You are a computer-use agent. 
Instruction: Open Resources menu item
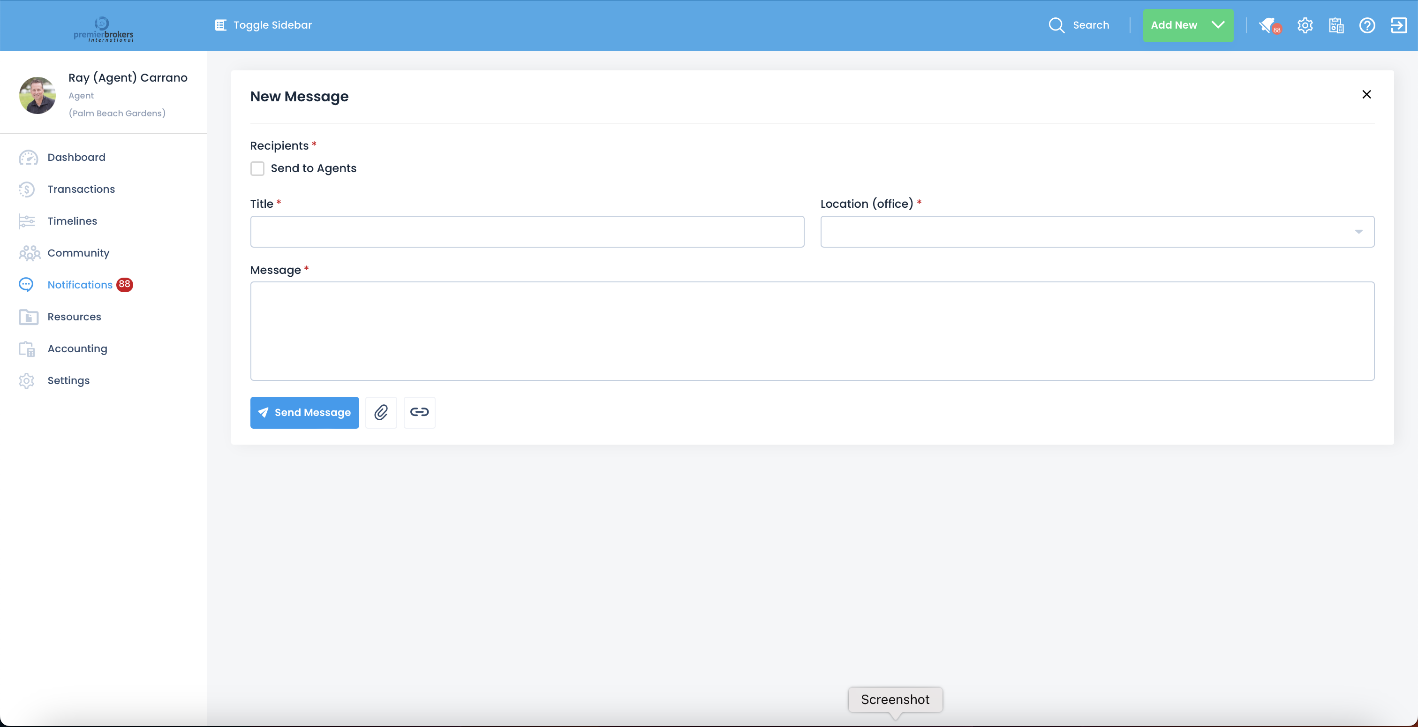pos(74,317)
